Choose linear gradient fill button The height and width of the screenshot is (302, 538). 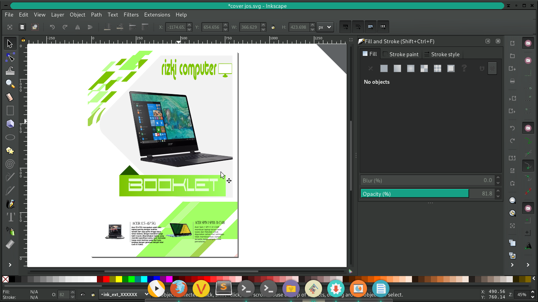(397, 68)
